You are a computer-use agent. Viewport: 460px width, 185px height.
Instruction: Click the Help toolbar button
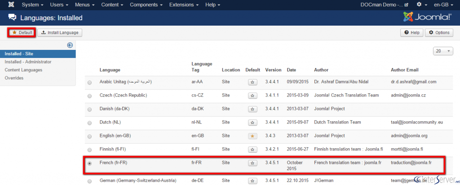(x=412, y=32)
